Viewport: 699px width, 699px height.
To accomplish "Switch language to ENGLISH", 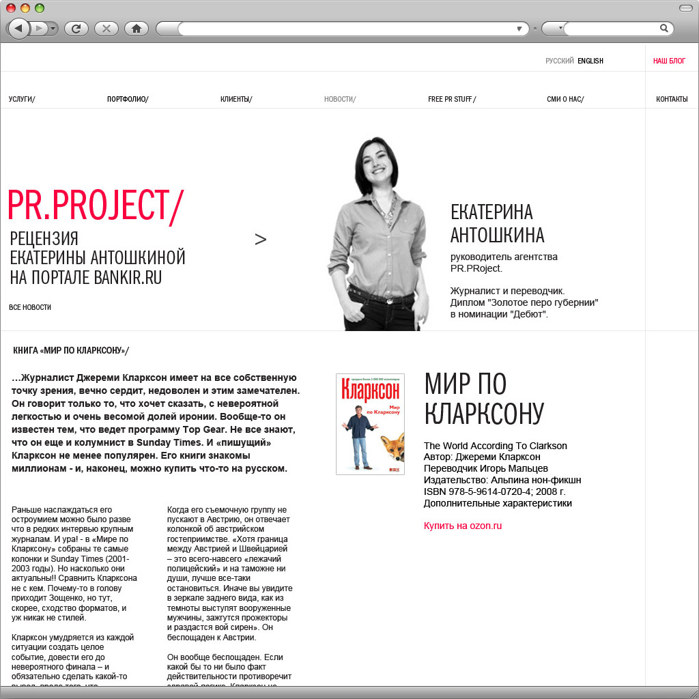I will pos(590,61).
